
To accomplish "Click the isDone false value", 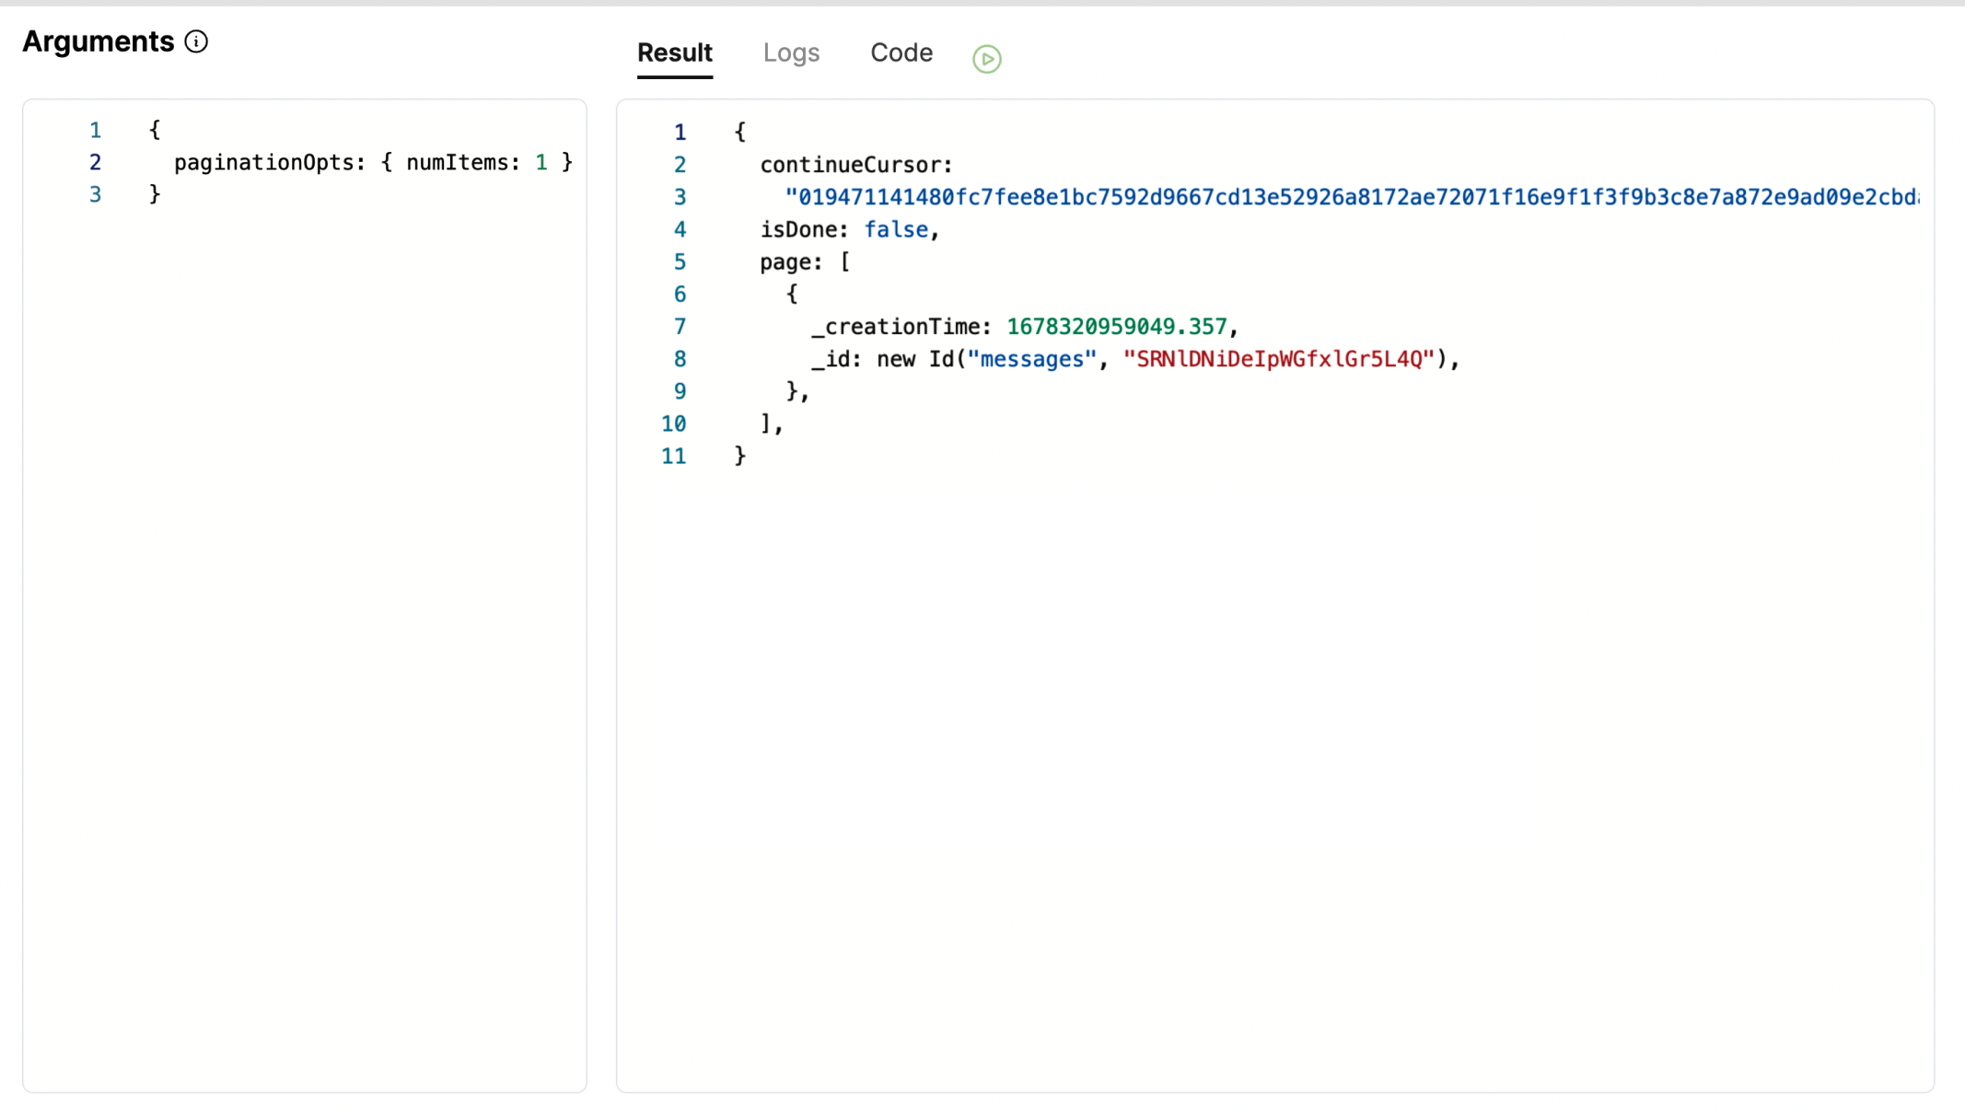I will (x=895, y=230).
